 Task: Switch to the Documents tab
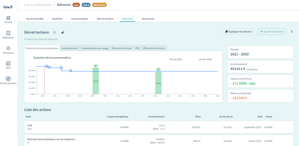148,19
